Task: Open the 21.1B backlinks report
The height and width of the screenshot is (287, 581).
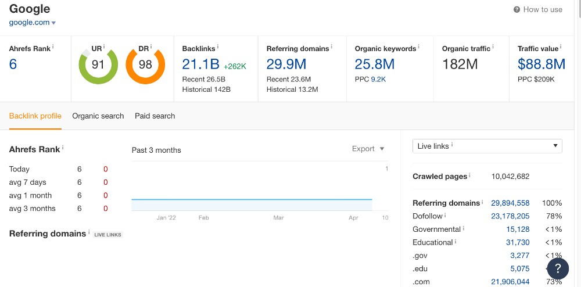Action: [201, 64]
